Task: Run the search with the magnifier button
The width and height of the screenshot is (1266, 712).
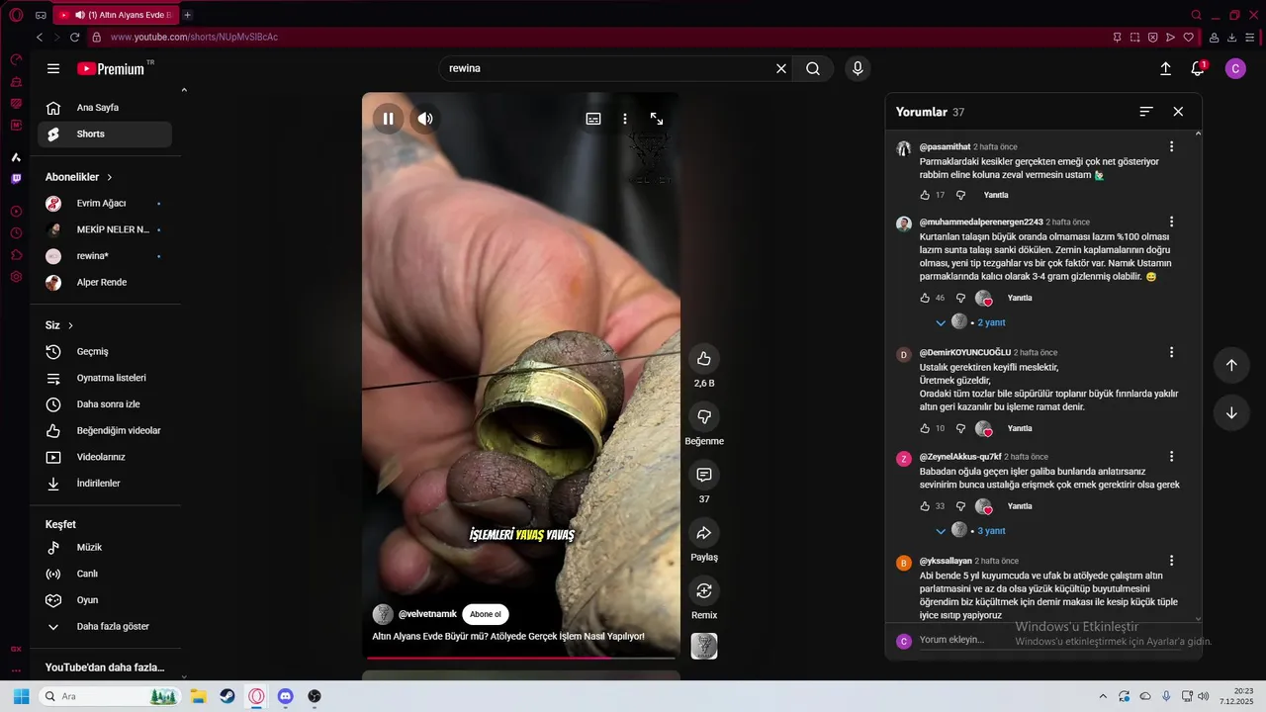Action: coord(813,69)
